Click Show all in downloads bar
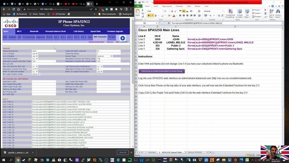289x163 pixels. point(122,153)
